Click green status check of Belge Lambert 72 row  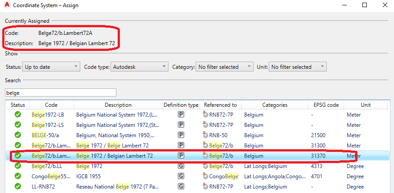point(17,145)
